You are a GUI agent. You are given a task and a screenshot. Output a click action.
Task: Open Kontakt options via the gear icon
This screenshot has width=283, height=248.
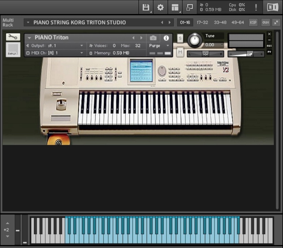(161, 7)
